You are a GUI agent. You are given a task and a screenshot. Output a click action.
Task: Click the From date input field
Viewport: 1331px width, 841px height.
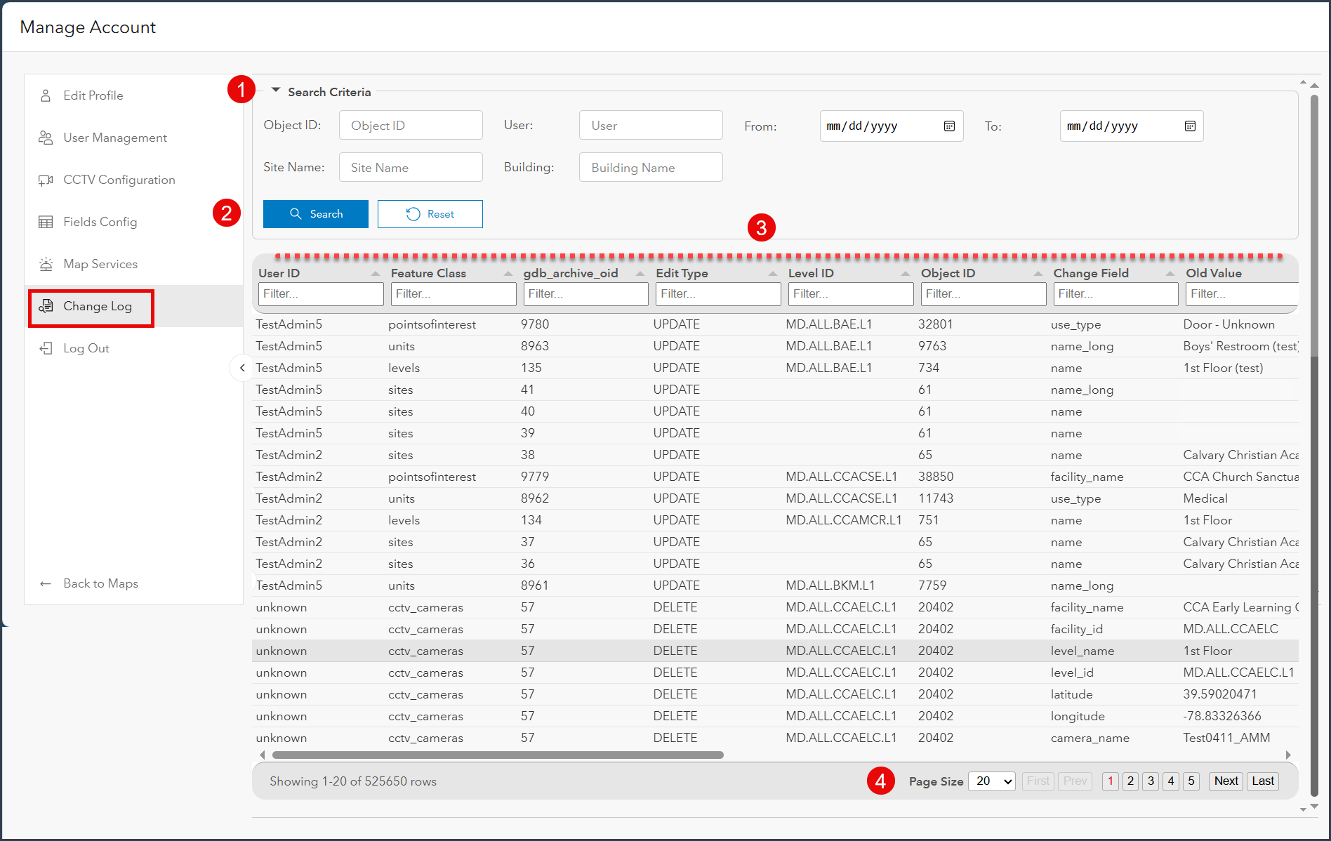892,126
